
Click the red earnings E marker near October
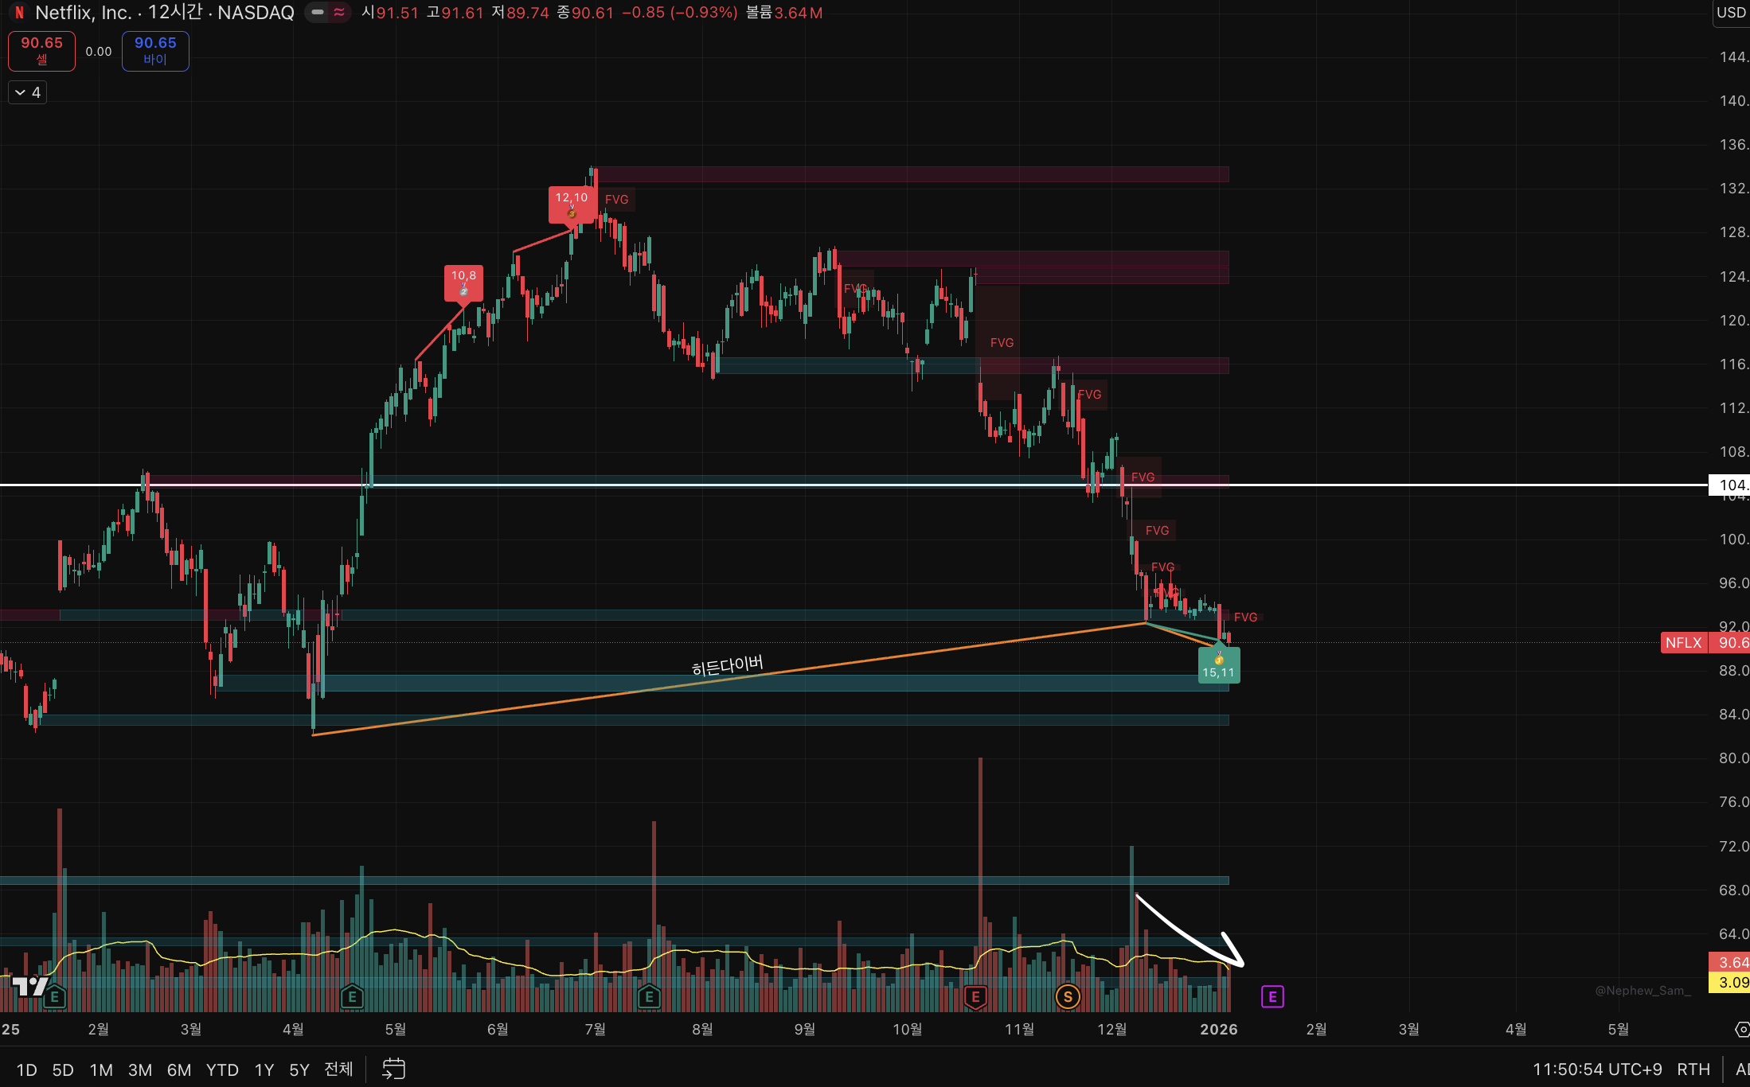tap(975, 996)
